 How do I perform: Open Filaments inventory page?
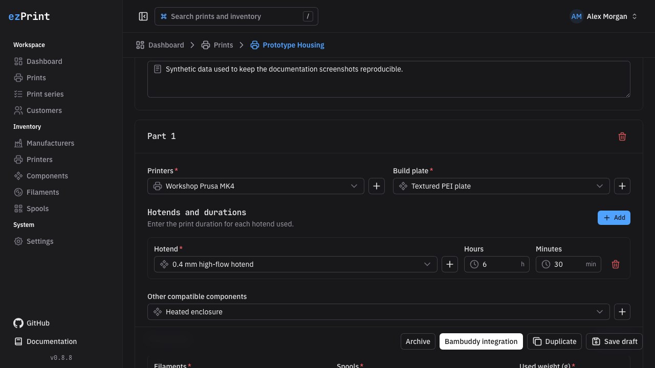coord(61,192)
